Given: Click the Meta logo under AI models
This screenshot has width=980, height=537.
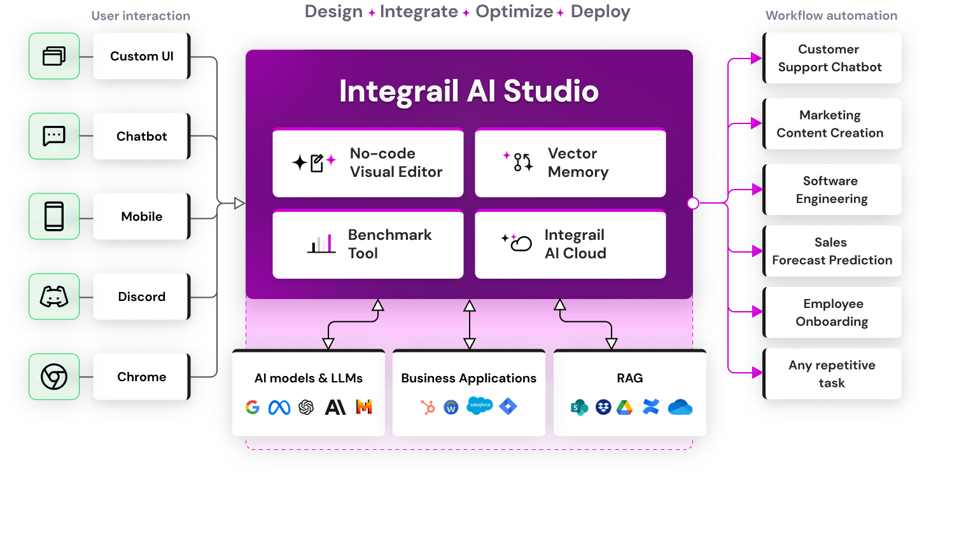Looking at the screenshot, I should pyautogui.click(x=279, y=407).
